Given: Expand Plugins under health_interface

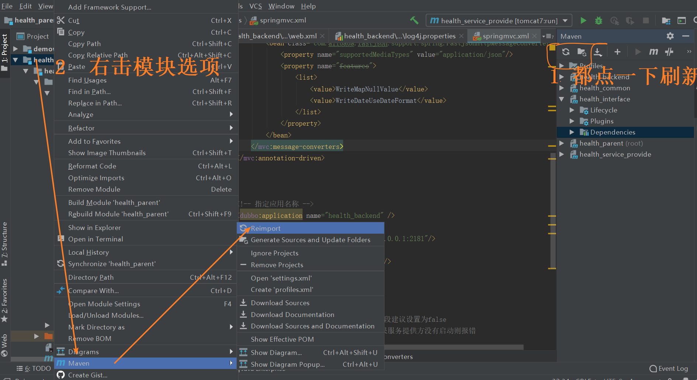Looking at the screenshot, I should [572, 121].
